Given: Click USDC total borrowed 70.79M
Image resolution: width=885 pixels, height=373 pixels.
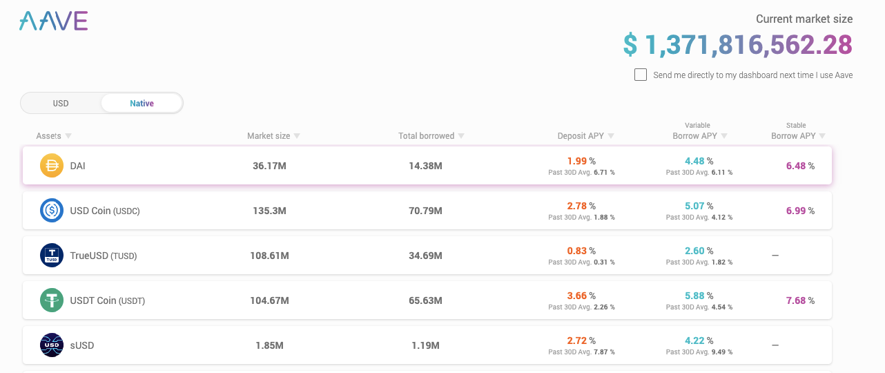Looking at the screenshot, I should (425, 211).
